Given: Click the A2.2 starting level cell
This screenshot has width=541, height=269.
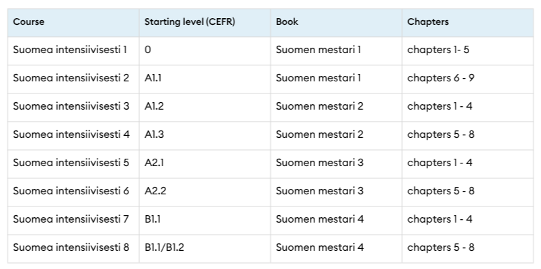Looking at the screenshot, I should pyautogui.click(x=155, y=191).
